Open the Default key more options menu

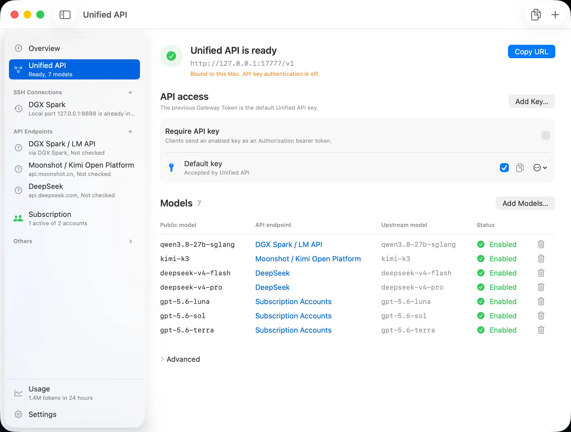click(x=540, y=168)
